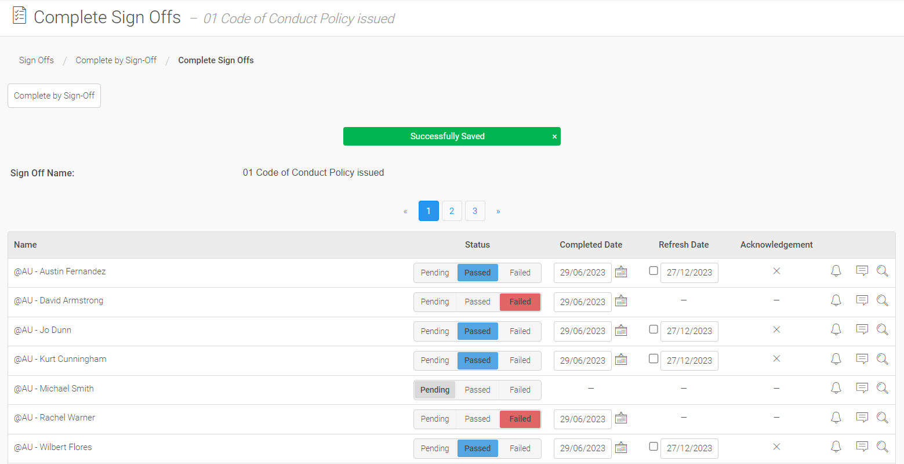Tick refresh date checkbox for Austin Fernandez

pos(654,271)
